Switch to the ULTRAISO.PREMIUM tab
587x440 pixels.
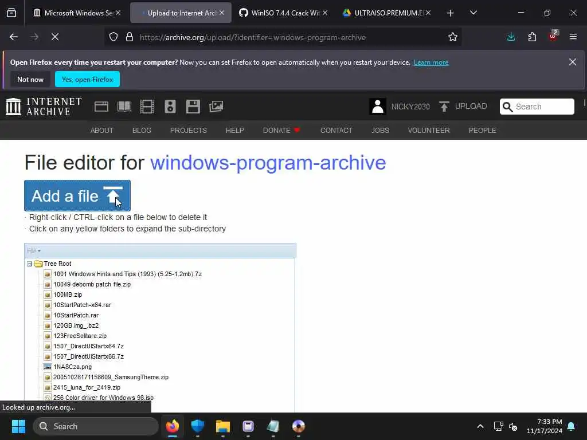pos(386,13)
